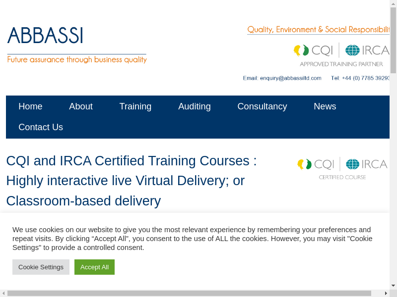
Task: Click the horizontal scrollbar left arrow
Action: (x=3, y=293)
